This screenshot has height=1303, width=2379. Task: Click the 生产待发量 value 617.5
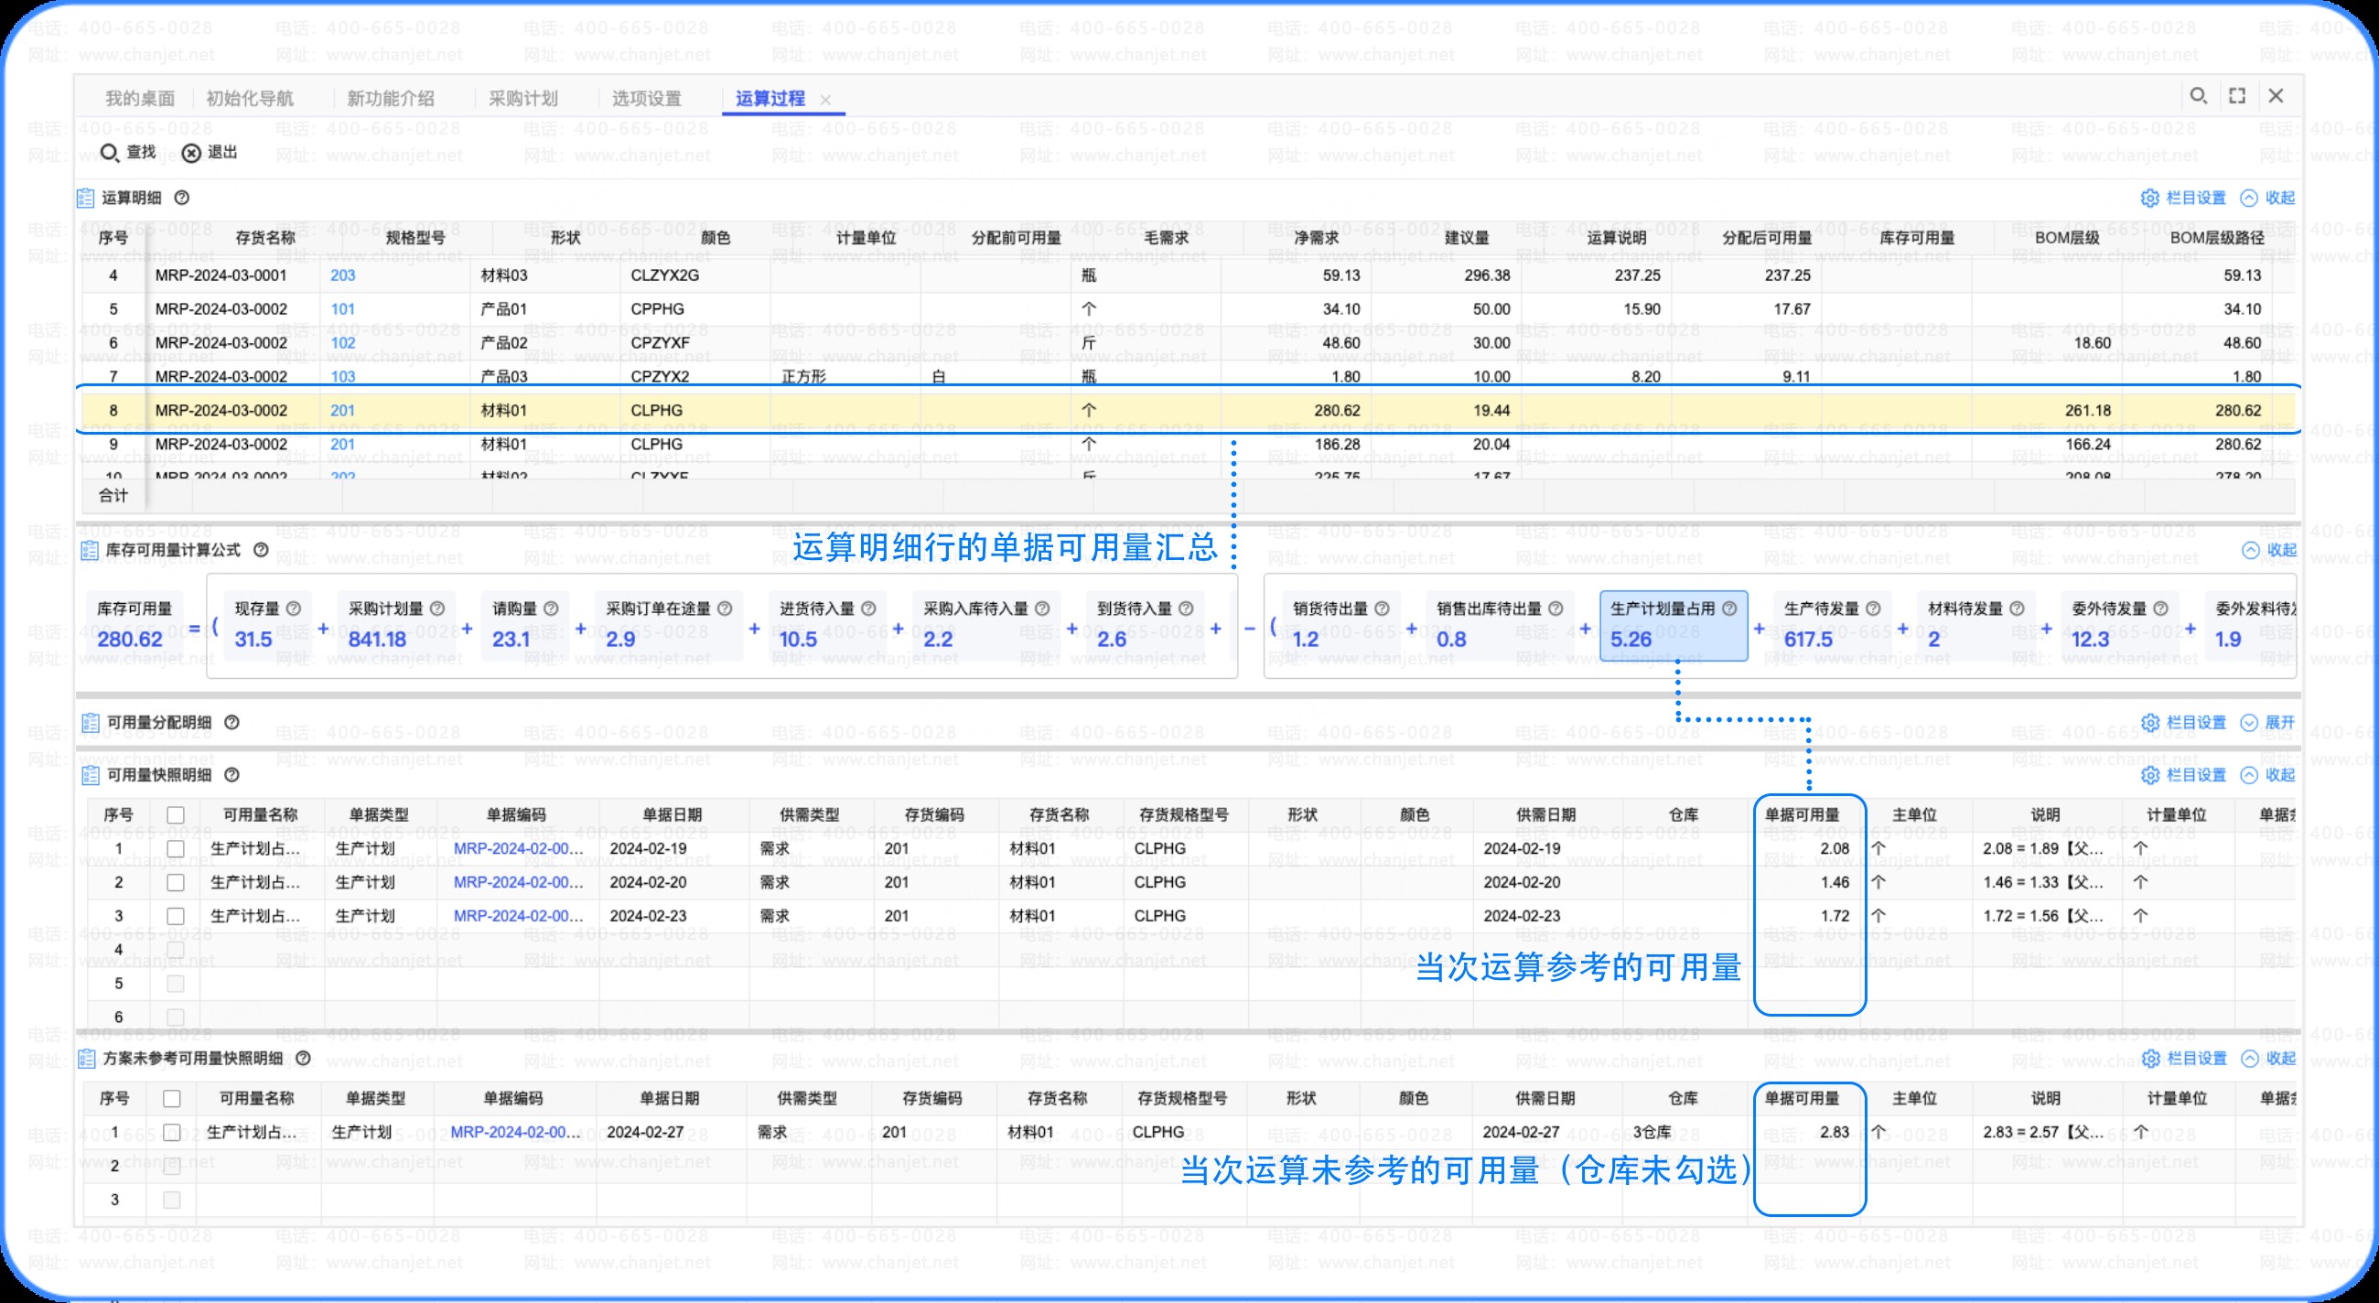point(1808,639)
